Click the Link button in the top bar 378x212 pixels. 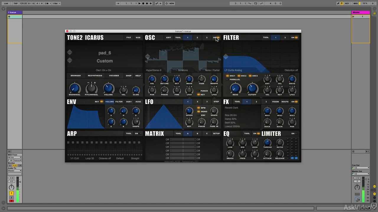click(x=6, y=4)
